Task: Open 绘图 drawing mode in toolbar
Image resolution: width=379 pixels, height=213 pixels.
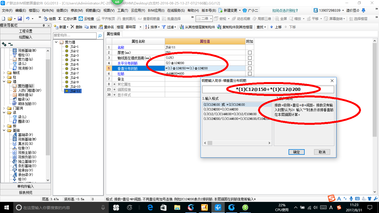Action: [50, 19]
